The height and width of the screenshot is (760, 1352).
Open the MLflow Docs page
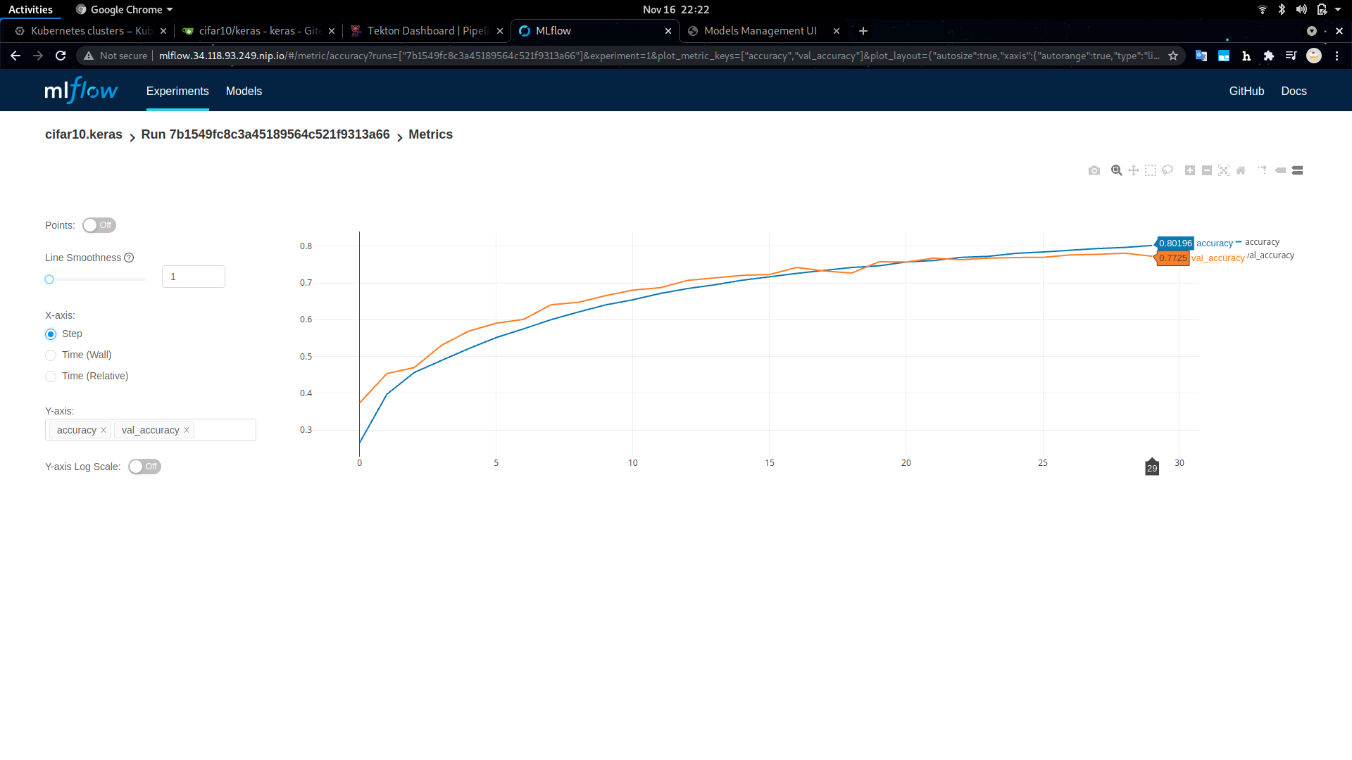[1294, 91]
